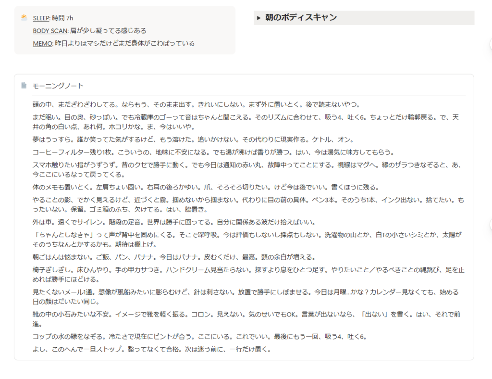Click the partial round button at mid-right edge

(490, 225)
